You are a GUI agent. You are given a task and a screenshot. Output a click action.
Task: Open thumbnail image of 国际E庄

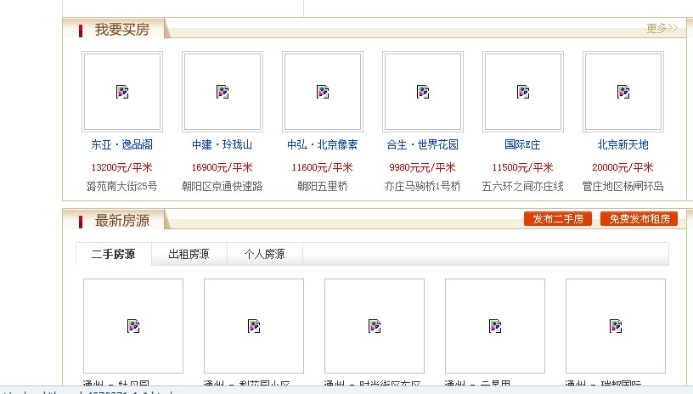point(523,92)
